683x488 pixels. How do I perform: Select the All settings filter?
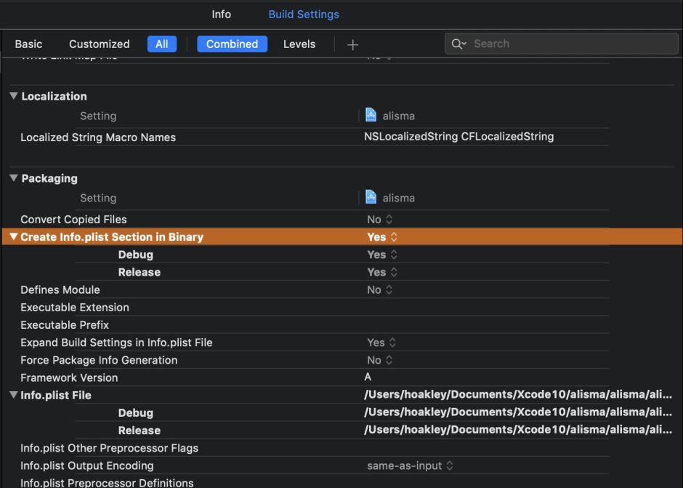point(161,44)
